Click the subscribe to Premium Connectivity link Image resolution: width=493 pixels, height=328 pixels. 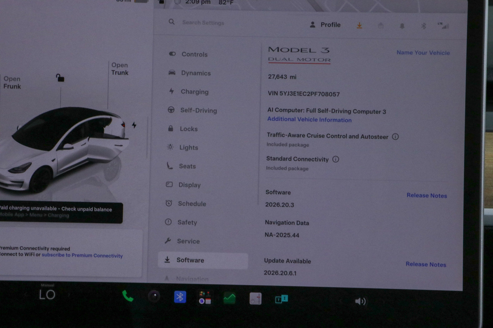pyautogui.click(x=82, y=255)
